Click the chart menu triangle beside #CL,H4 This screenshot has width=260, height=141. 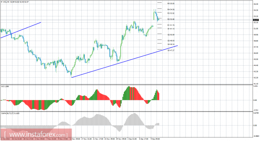(2, 2)
